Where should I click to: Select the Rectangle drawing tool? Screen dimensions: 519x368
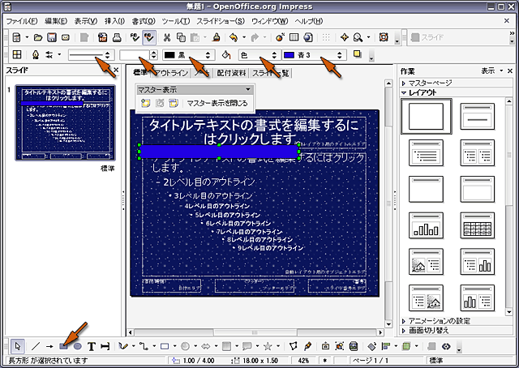pyautogui.click(x=63, y=346)
